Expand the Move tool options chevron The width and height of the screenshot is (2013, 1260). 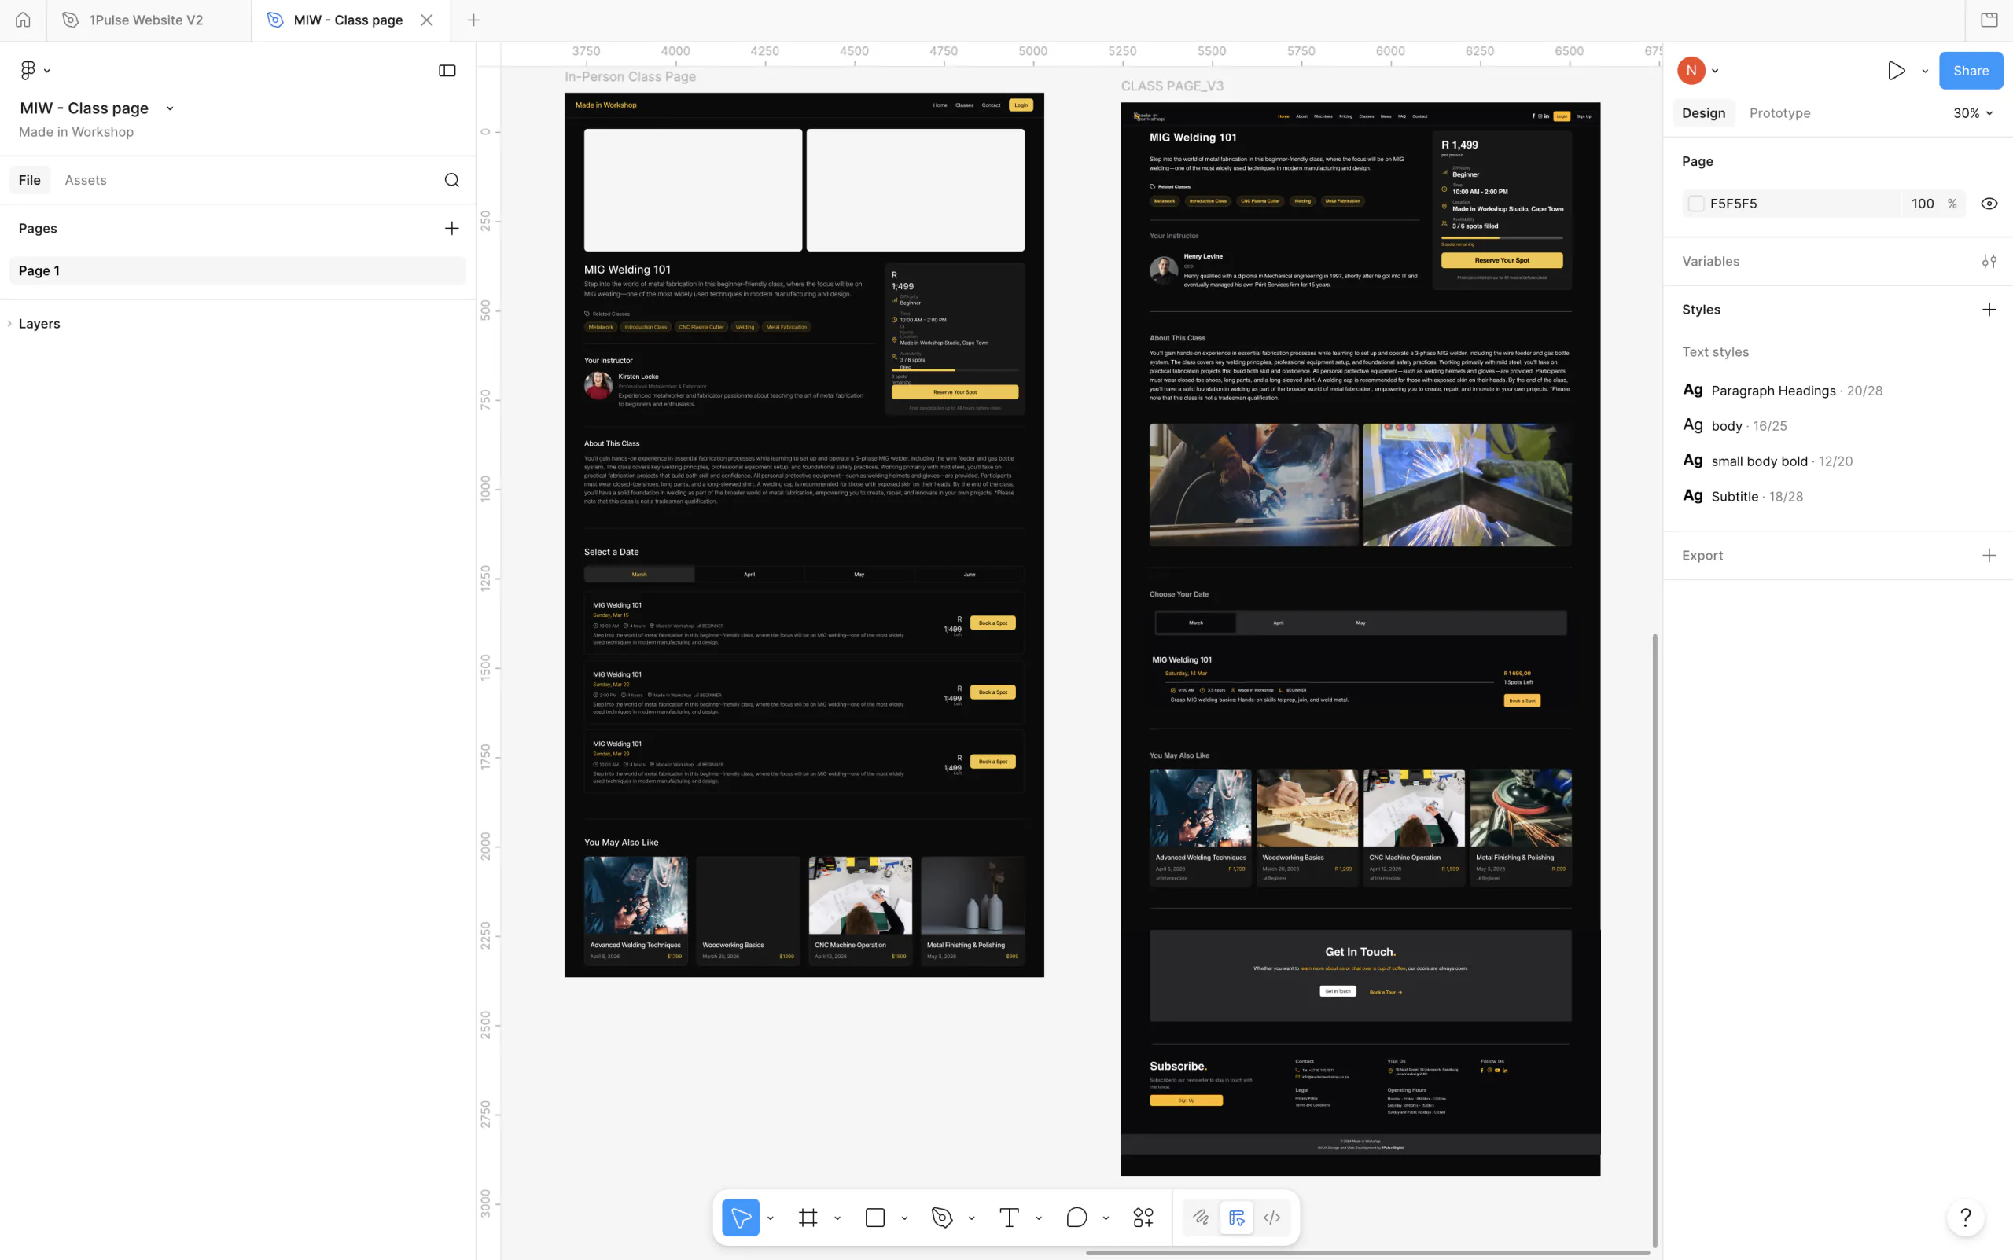click(770, 1218)
